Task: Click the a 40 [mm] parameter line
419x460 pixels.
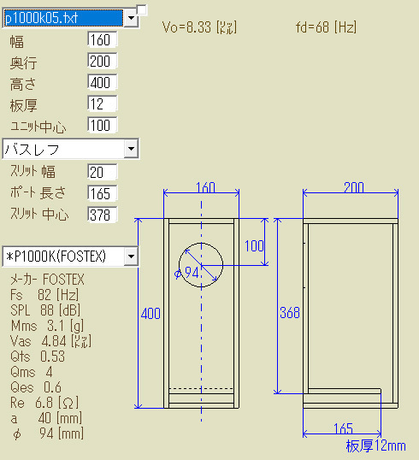Action: 46,418
